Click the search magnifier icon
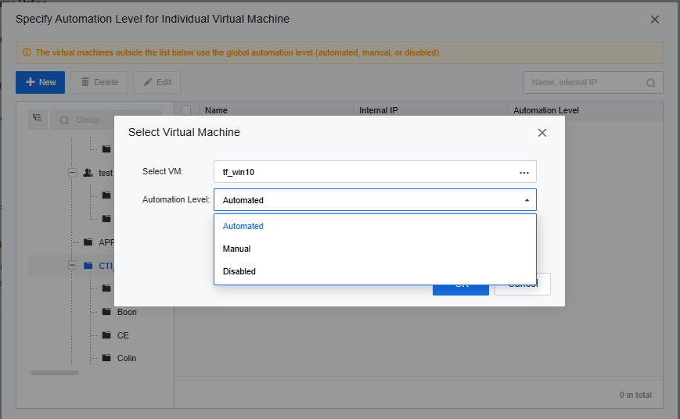Screen dimensions: 680x419 (x=650, y=83)
